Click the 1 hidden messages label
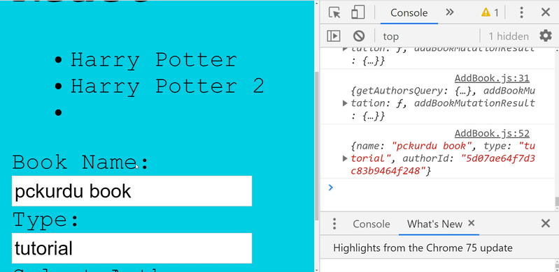This screenshot has width=559, height=272. point(509,36)
